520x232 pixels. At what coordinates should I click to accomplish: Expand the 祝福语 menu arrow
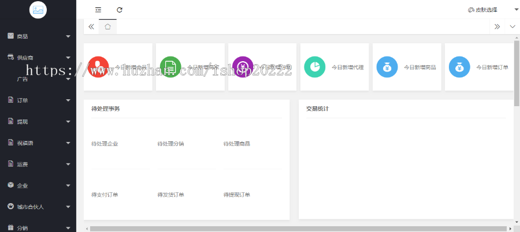(x=68, y=143)
